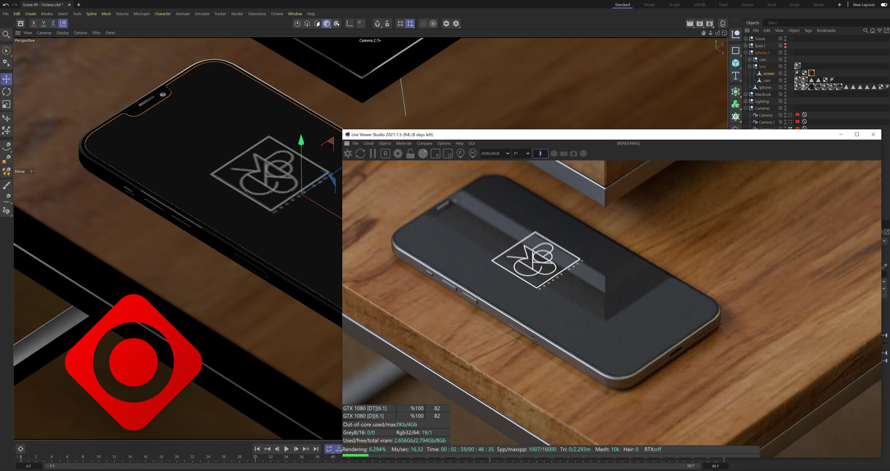890x471 pixels.
Task: Click the green render progress bar
Action: pos(355,455)
